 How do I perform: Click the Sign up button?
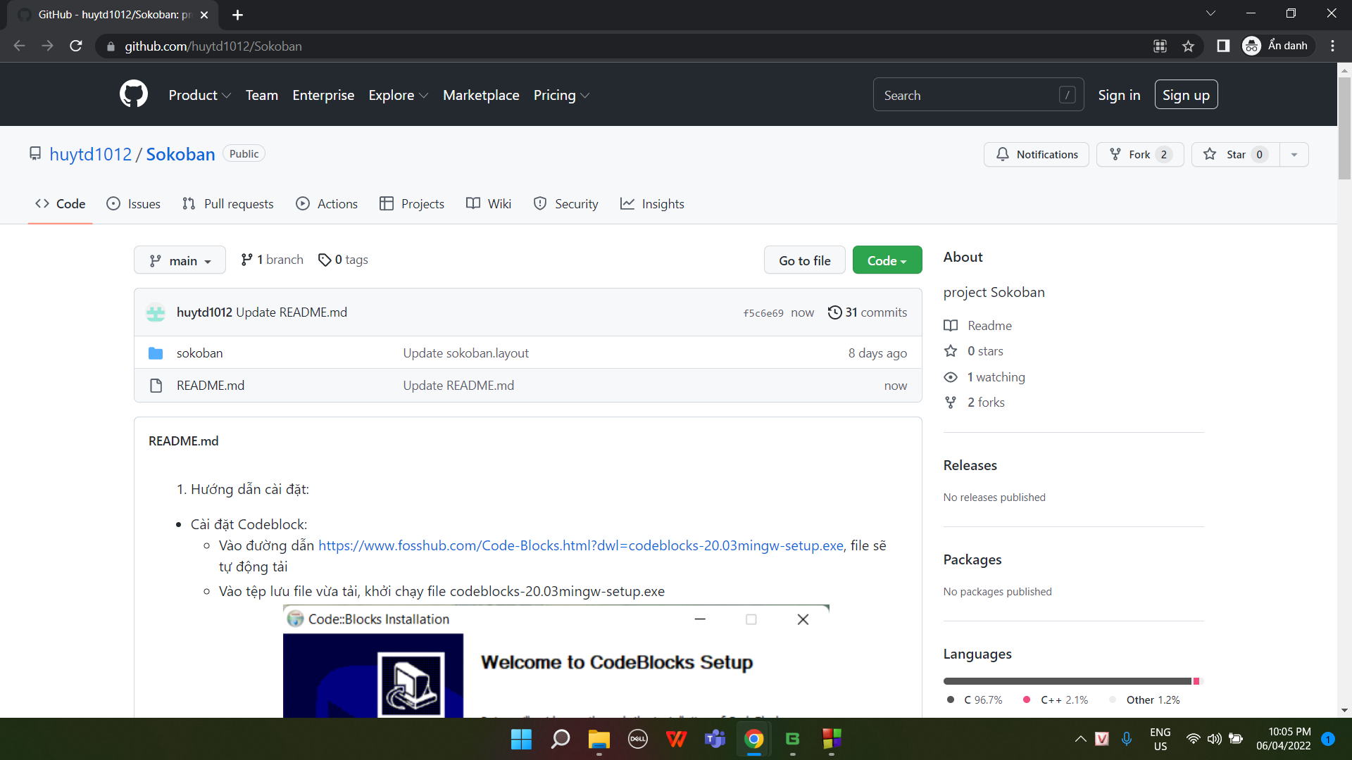click(x=1186, y=95)
